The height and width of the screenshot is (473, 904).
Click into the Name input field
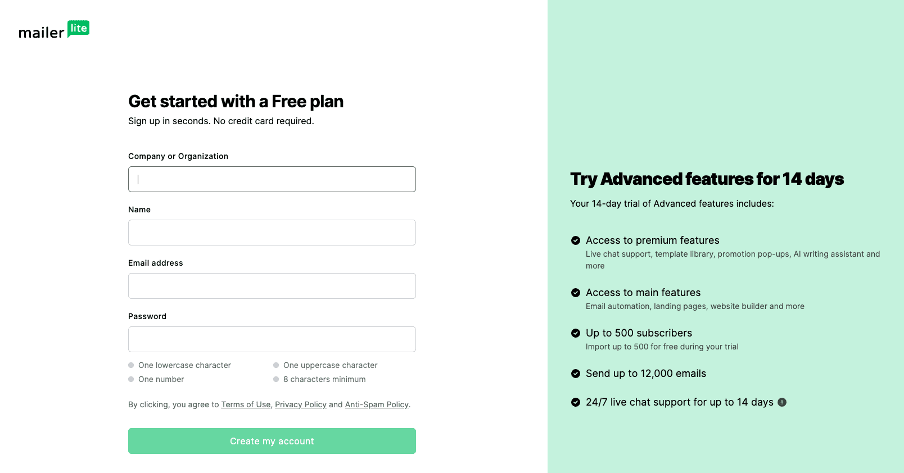(x=272, y=233)
